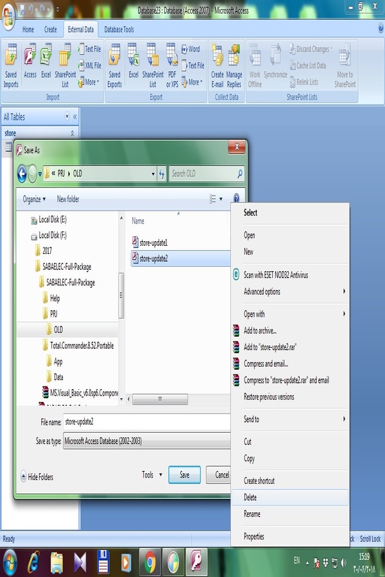385x577 pixels.
Task: Open Saved Imports in the Import group
Action: [11, 66]
